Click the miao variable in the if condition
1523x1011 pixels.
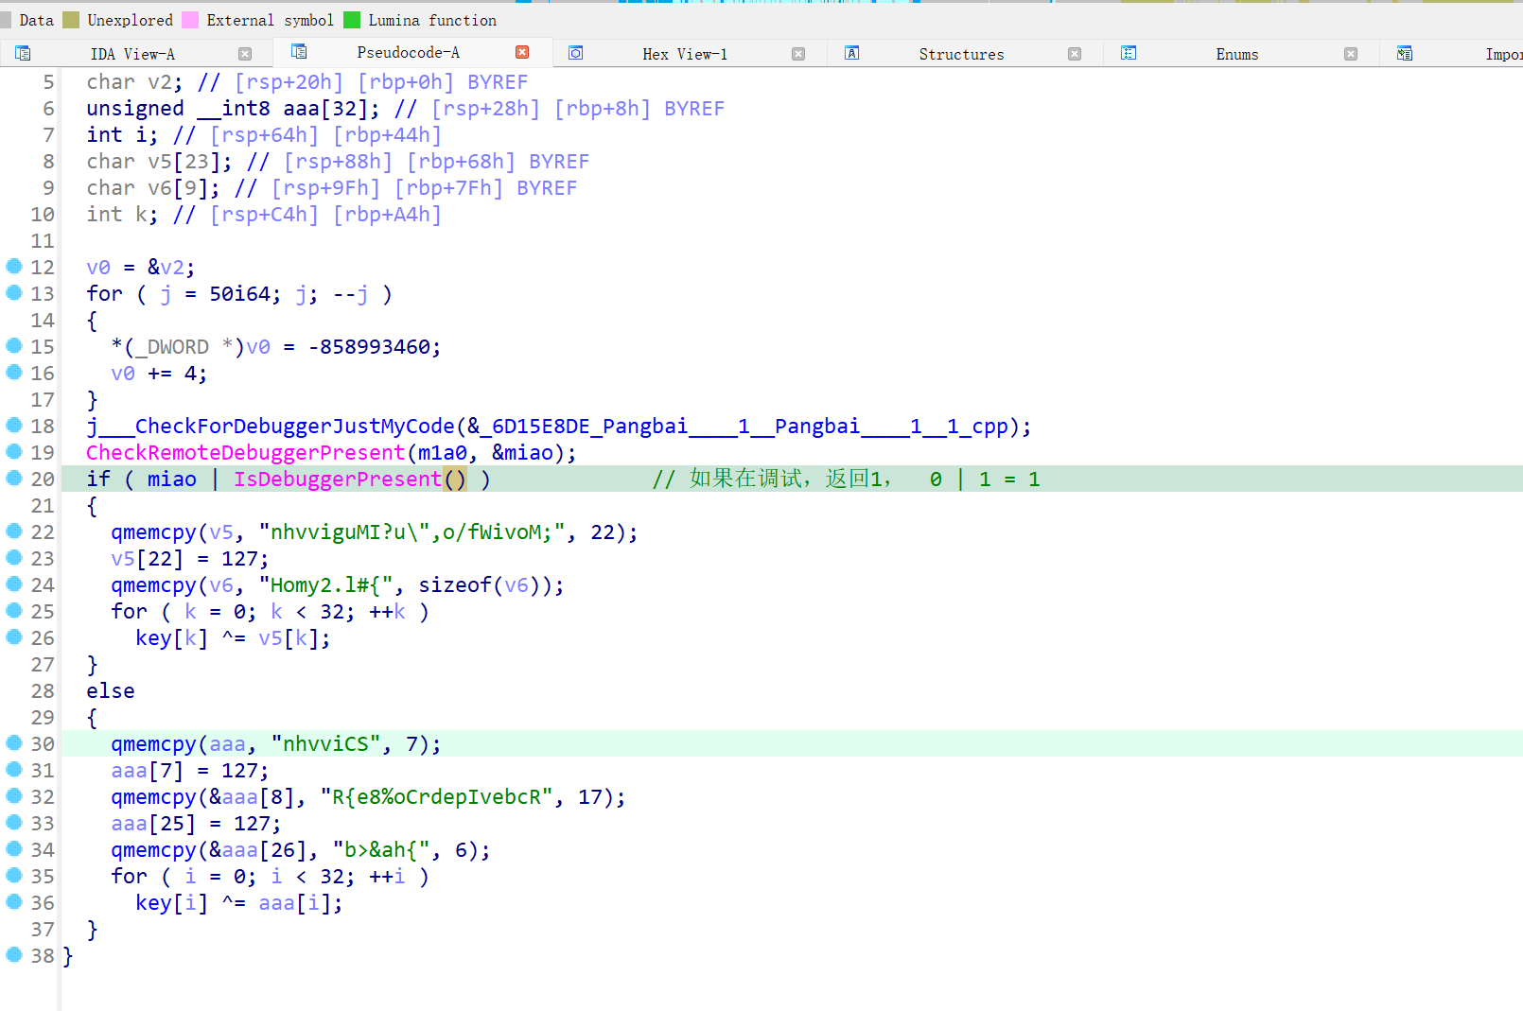click(x=172, y=479)
